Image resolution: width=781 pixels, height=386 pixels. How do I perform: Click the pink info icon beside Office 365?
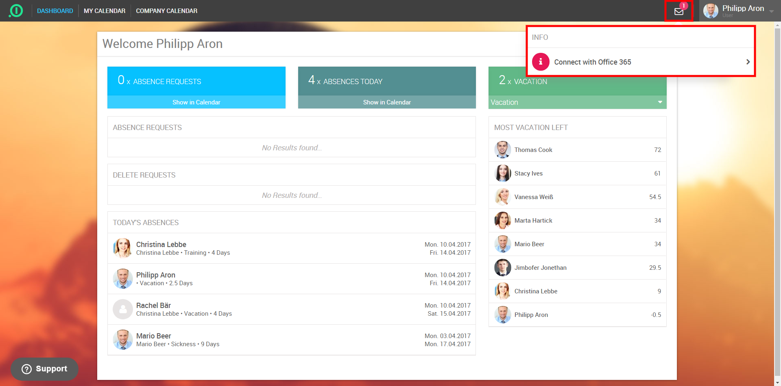[x=541, y=62]
